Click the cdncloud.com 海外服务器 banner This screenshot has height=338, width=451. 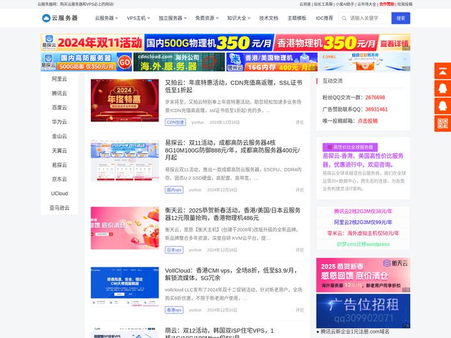tap(179, 62)
